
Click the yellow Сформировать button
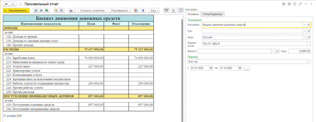click(16, 10)
